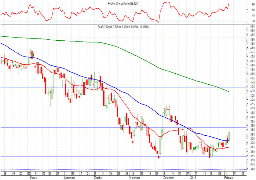
Task: Click the 4.00 price axis label
Action: coord(252,117)
